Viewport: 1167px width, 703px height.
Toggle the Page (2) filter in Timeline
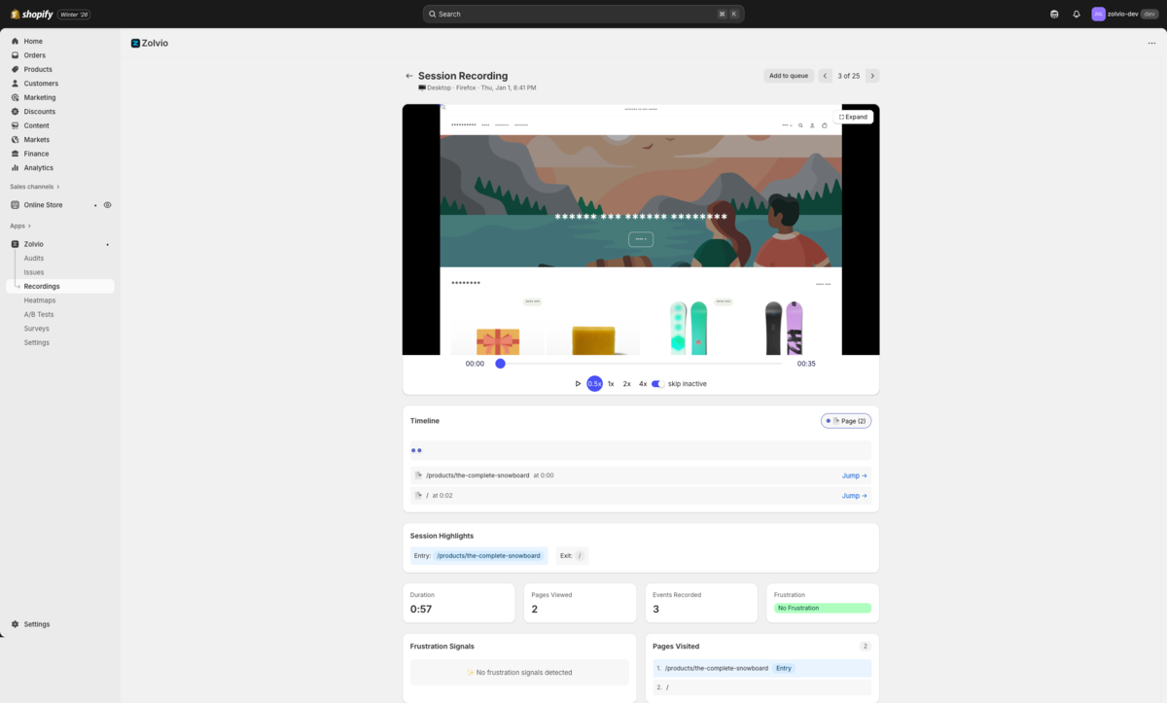coord(845,420)
